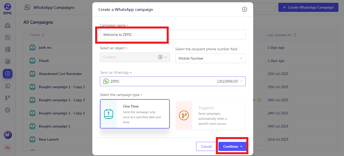Viewport: 344px width, 156px height.
Task: Sort by Last updated on column
Action: coord(295,35)
